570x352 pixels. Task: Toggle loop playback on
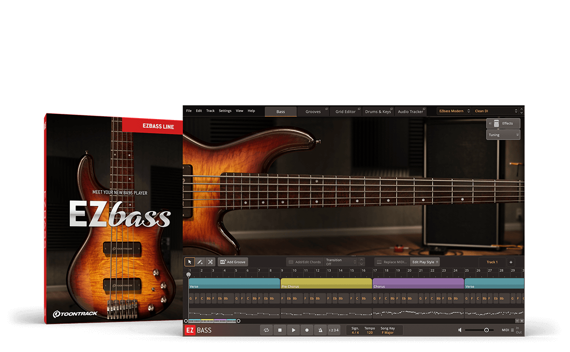[x=266, y=330]
